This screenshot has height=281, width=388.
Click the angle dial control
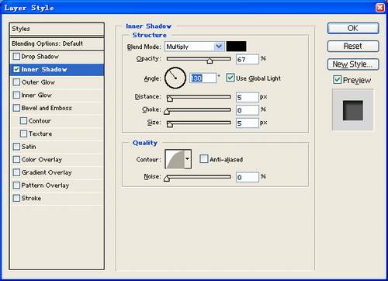[x=175, y=78]
